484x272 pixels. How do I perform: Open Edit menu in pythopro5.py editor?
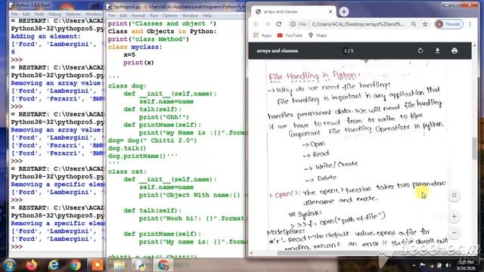[x=123, y=15]
